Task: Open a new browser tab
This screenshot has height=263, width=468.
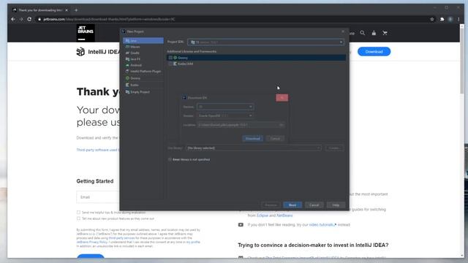Action: [x=76, y=10]
